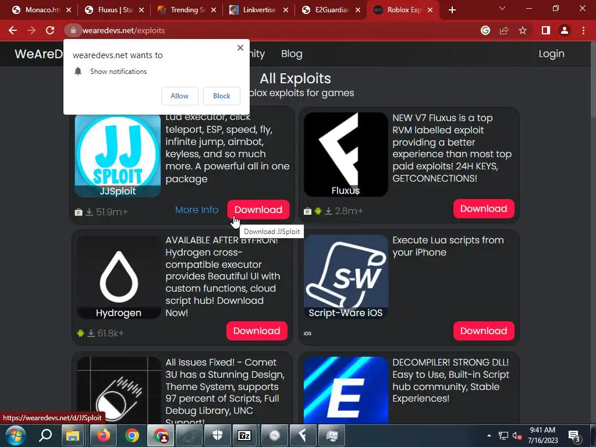Click the browser forward arrow
596x447 pixels.
coord(31,30)
